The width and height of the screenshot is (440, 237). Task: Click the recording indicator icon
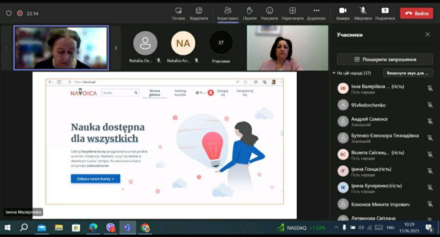[20, 13]
